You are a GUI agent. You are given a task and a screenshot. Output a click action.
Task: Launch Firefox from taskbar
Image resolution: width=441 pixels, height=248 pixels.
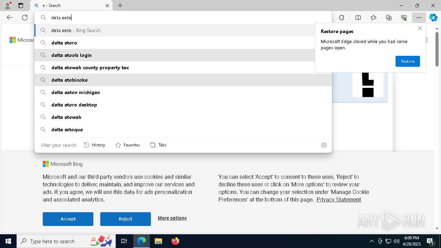(x=175, y=241)
